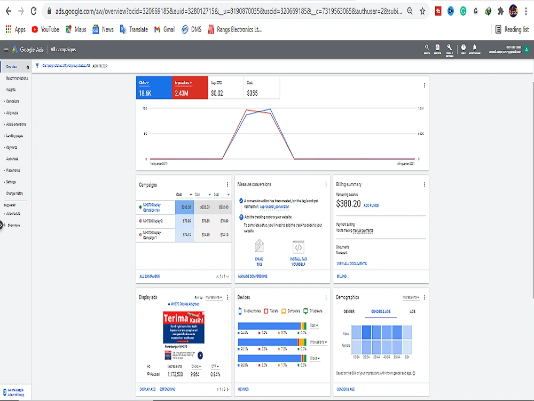Open Chrome extensions puzzle icon

click(x=500, y=11)
